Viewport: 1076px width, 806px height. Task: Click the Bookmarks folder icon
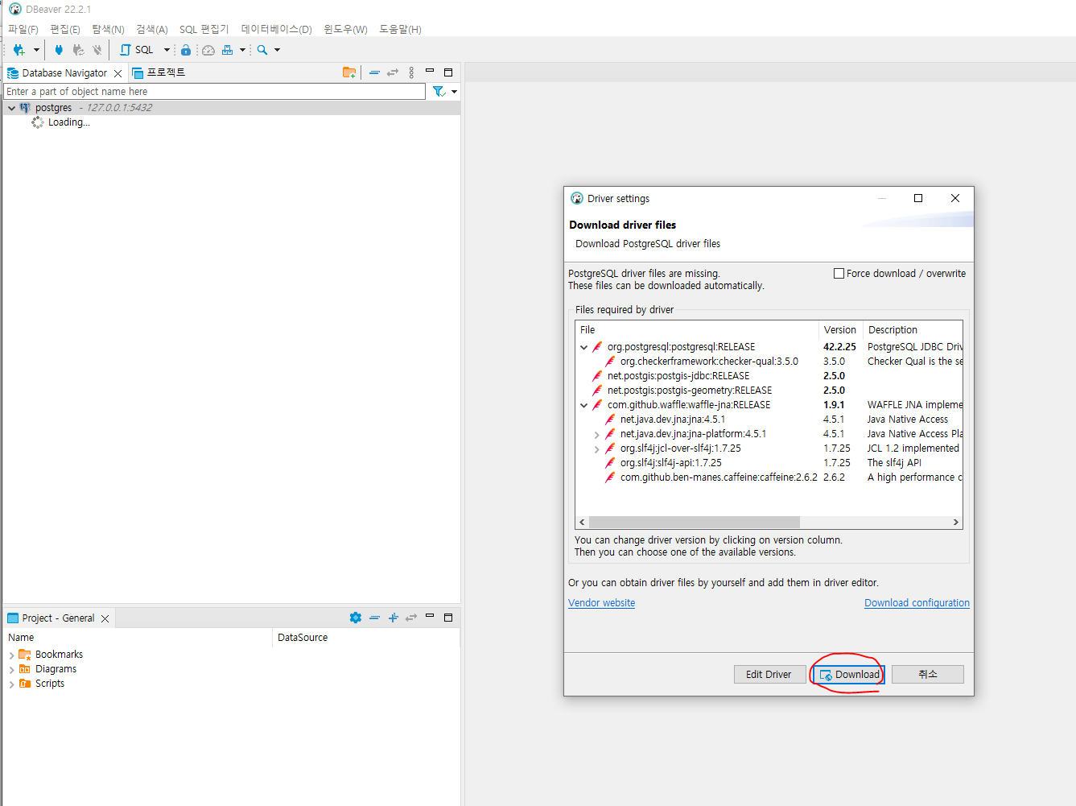pos(25,655)
